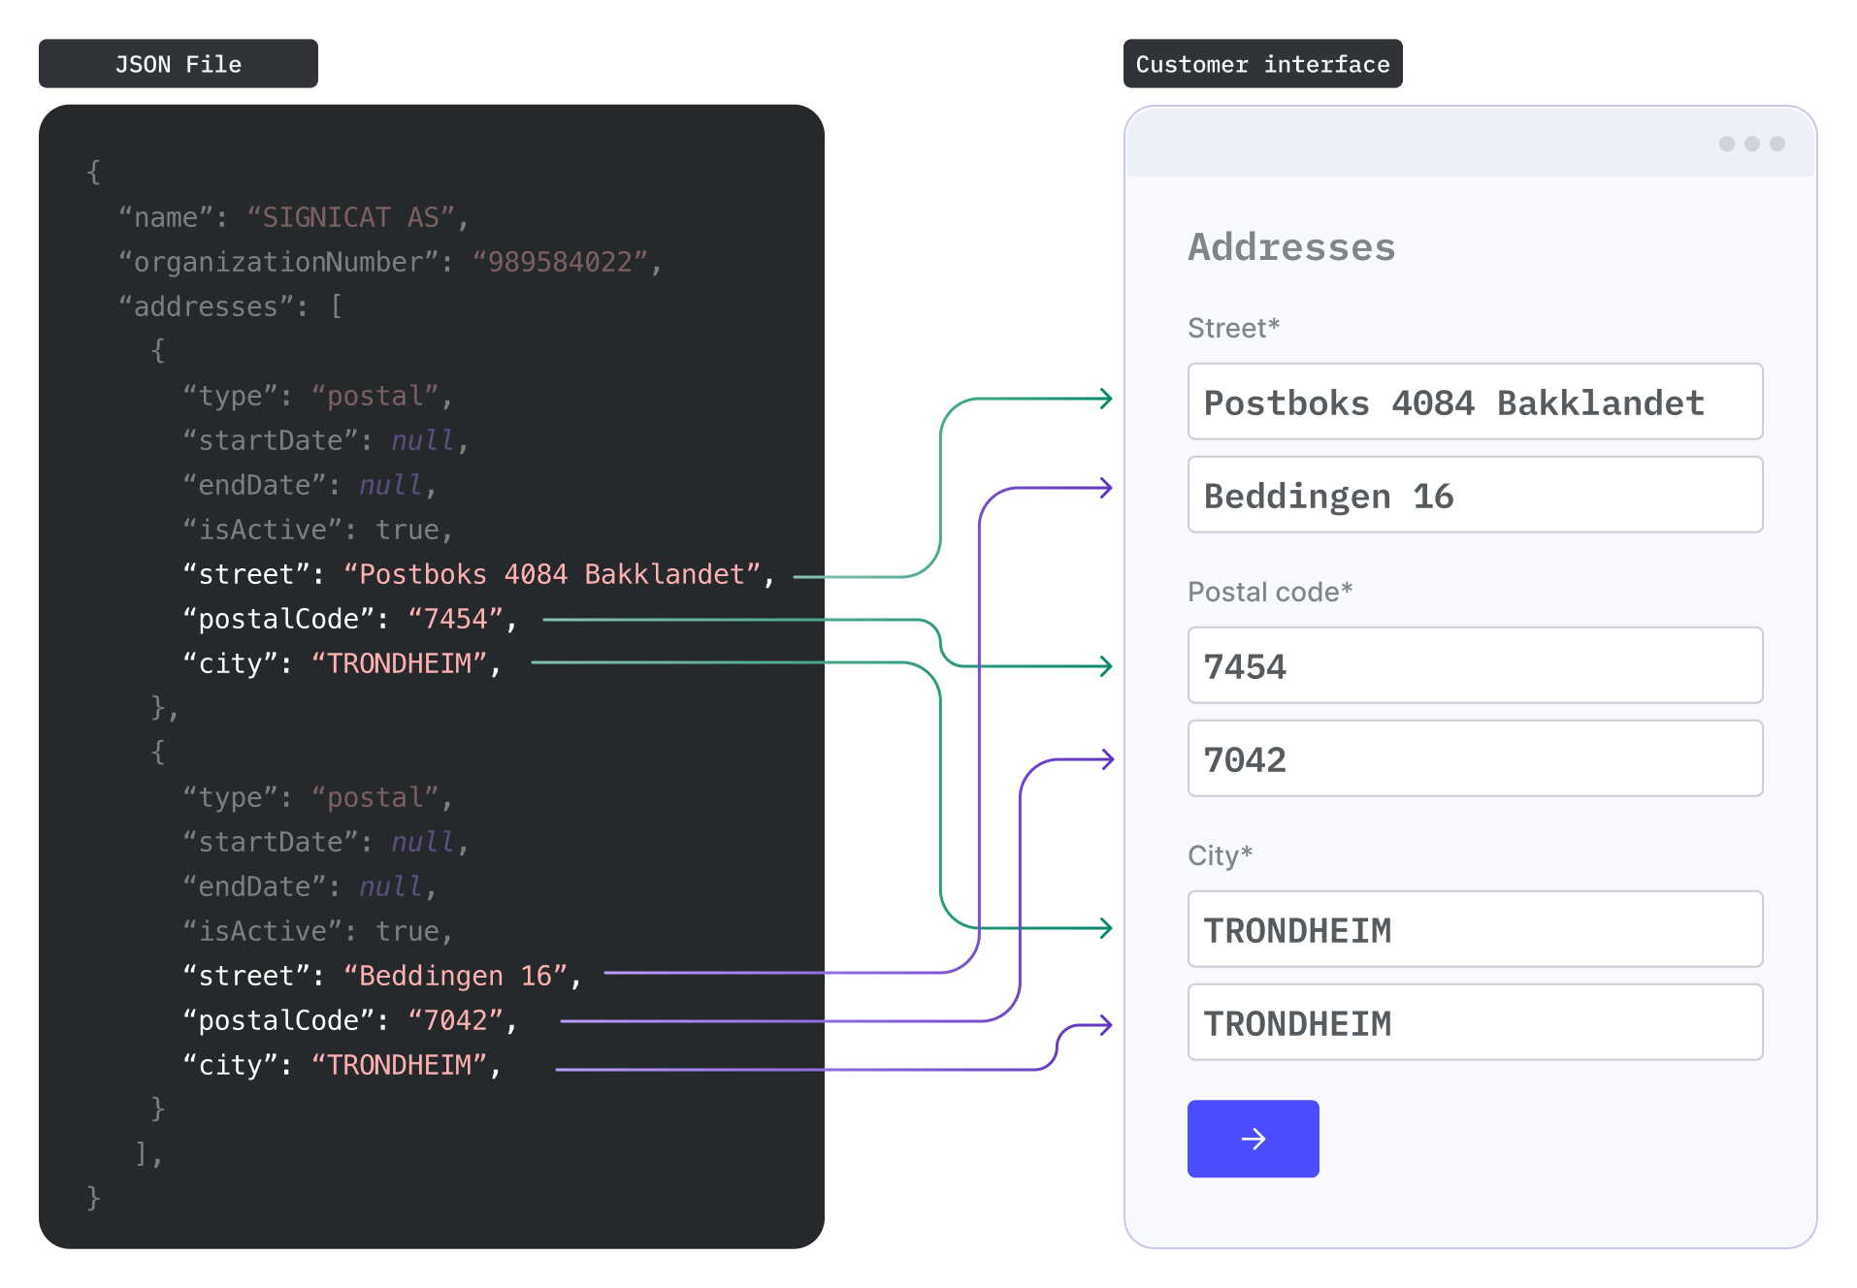
Task: Click the "name": "SIGNICAT AS" JSON line
Action: pyautogui.click(x=294, y=217)
